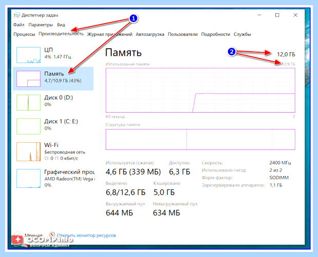318x257 pixels.
Task: Click the Диск 1 (C: E:) label
Action: tap(61, 121)
